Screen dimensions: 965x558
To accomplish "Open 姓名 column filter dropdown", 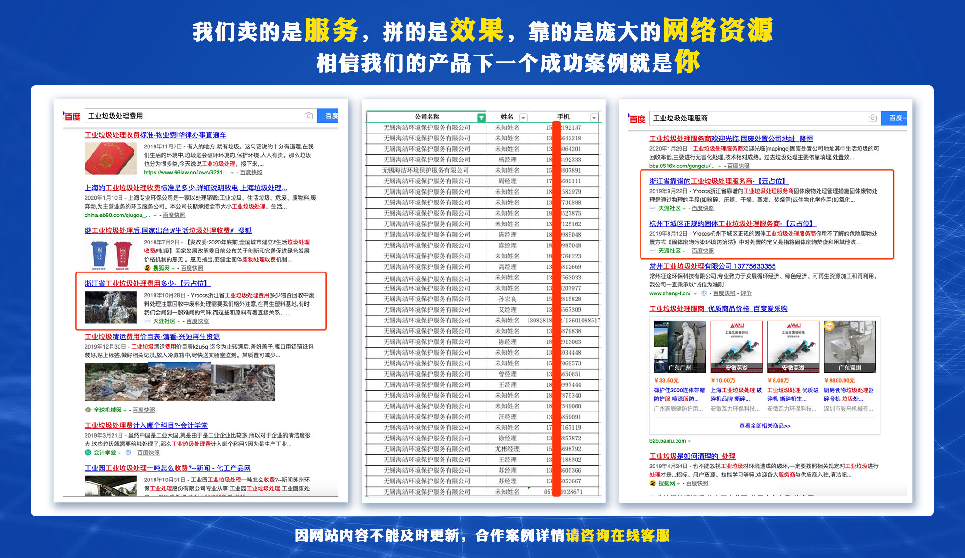I will (x=523, y=118).
